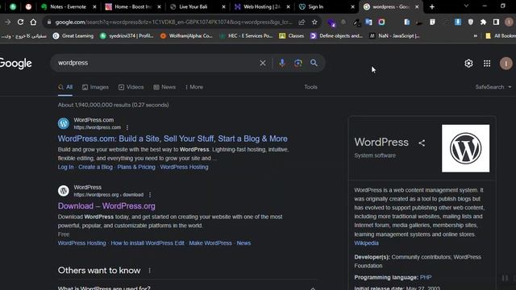Click the google.com address bar
This screenshot has height=290, width=516.
pyautogui.click(x=174, y=22)
